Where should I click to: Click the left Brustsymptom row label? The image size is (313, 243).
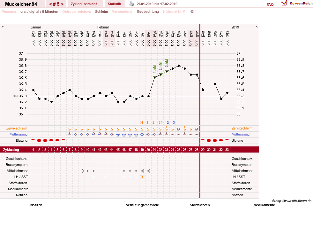point(17,165)
